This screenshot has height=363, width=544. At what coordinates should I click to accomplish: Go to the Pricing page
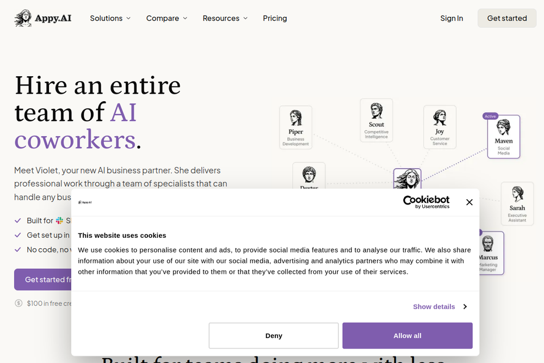(x=275, y=18)
